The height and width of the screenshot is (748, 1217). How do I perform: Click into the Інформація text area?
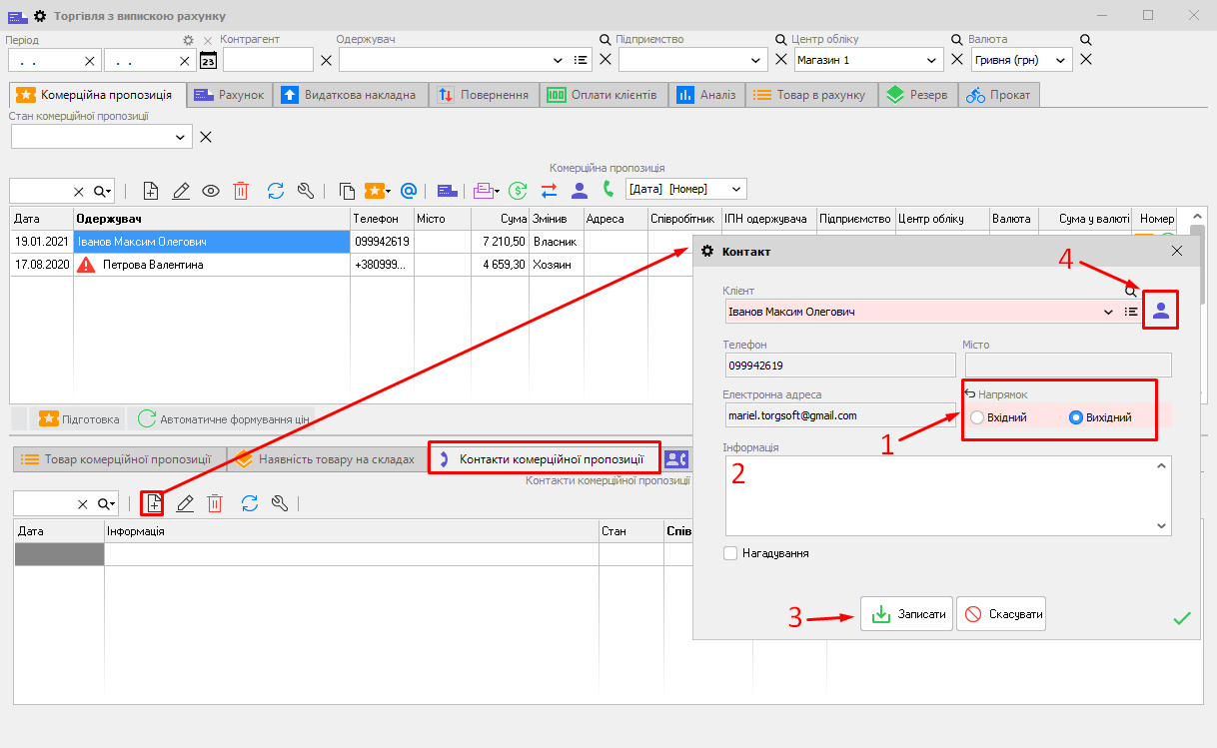(x=939, y=494)
